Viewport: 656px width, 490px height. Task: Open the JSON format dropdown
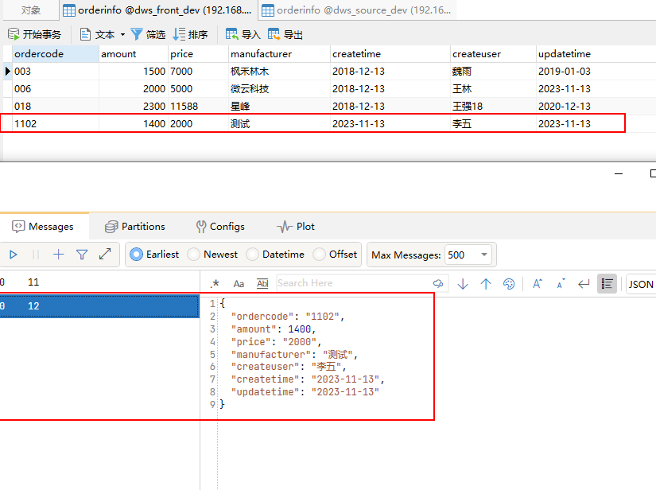[641, 284]
